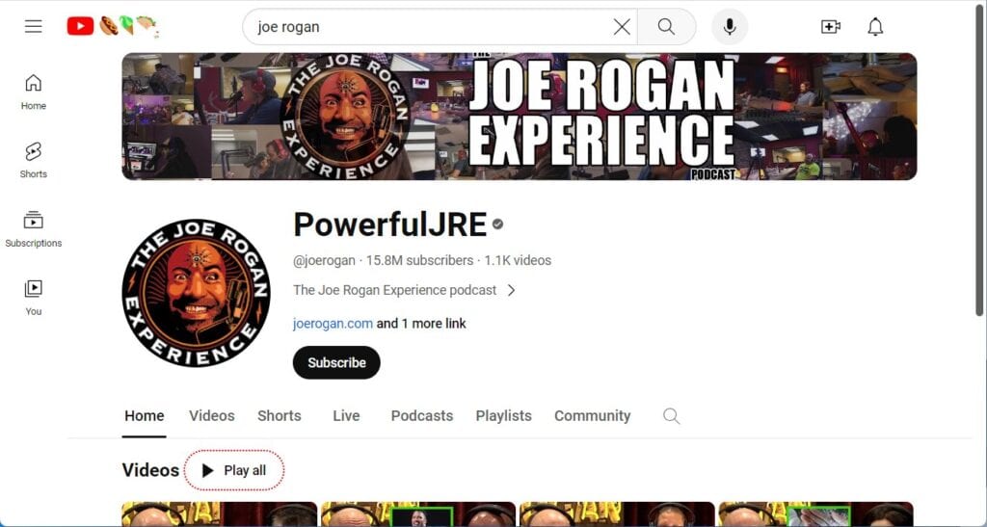Click '1.1K videos' text

coord(518,260)
